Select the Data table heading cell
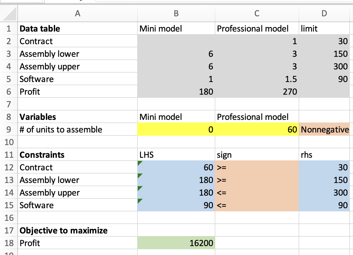This screenshot has width=353, height=255. tap(77, 29)
